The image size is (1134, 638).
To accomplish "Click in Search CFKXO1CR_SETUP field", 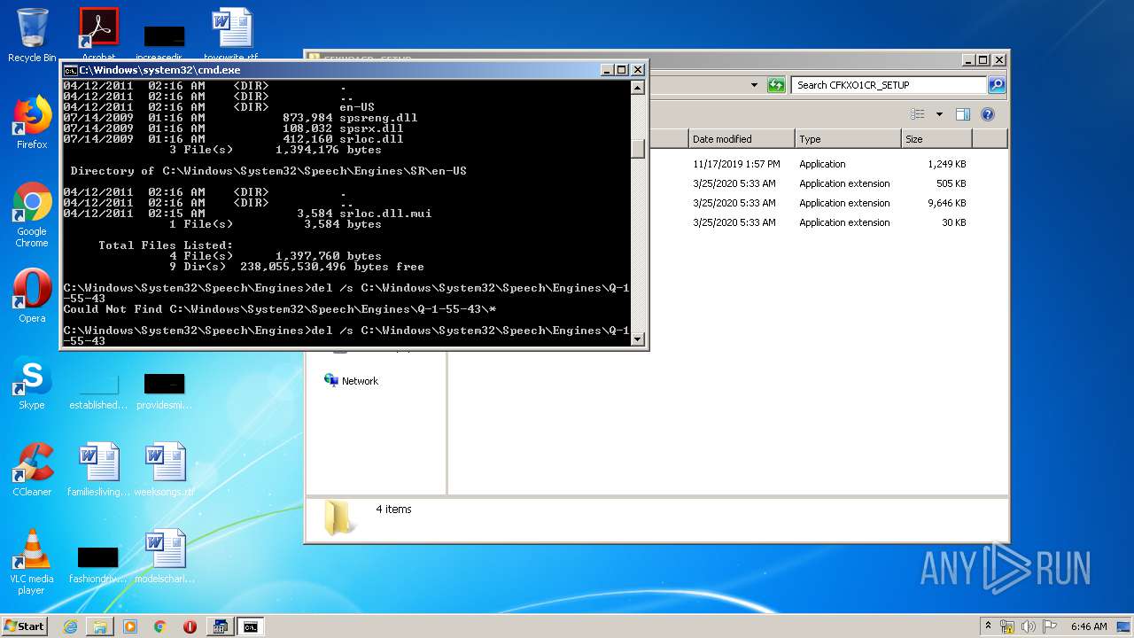I will (889, 85).
